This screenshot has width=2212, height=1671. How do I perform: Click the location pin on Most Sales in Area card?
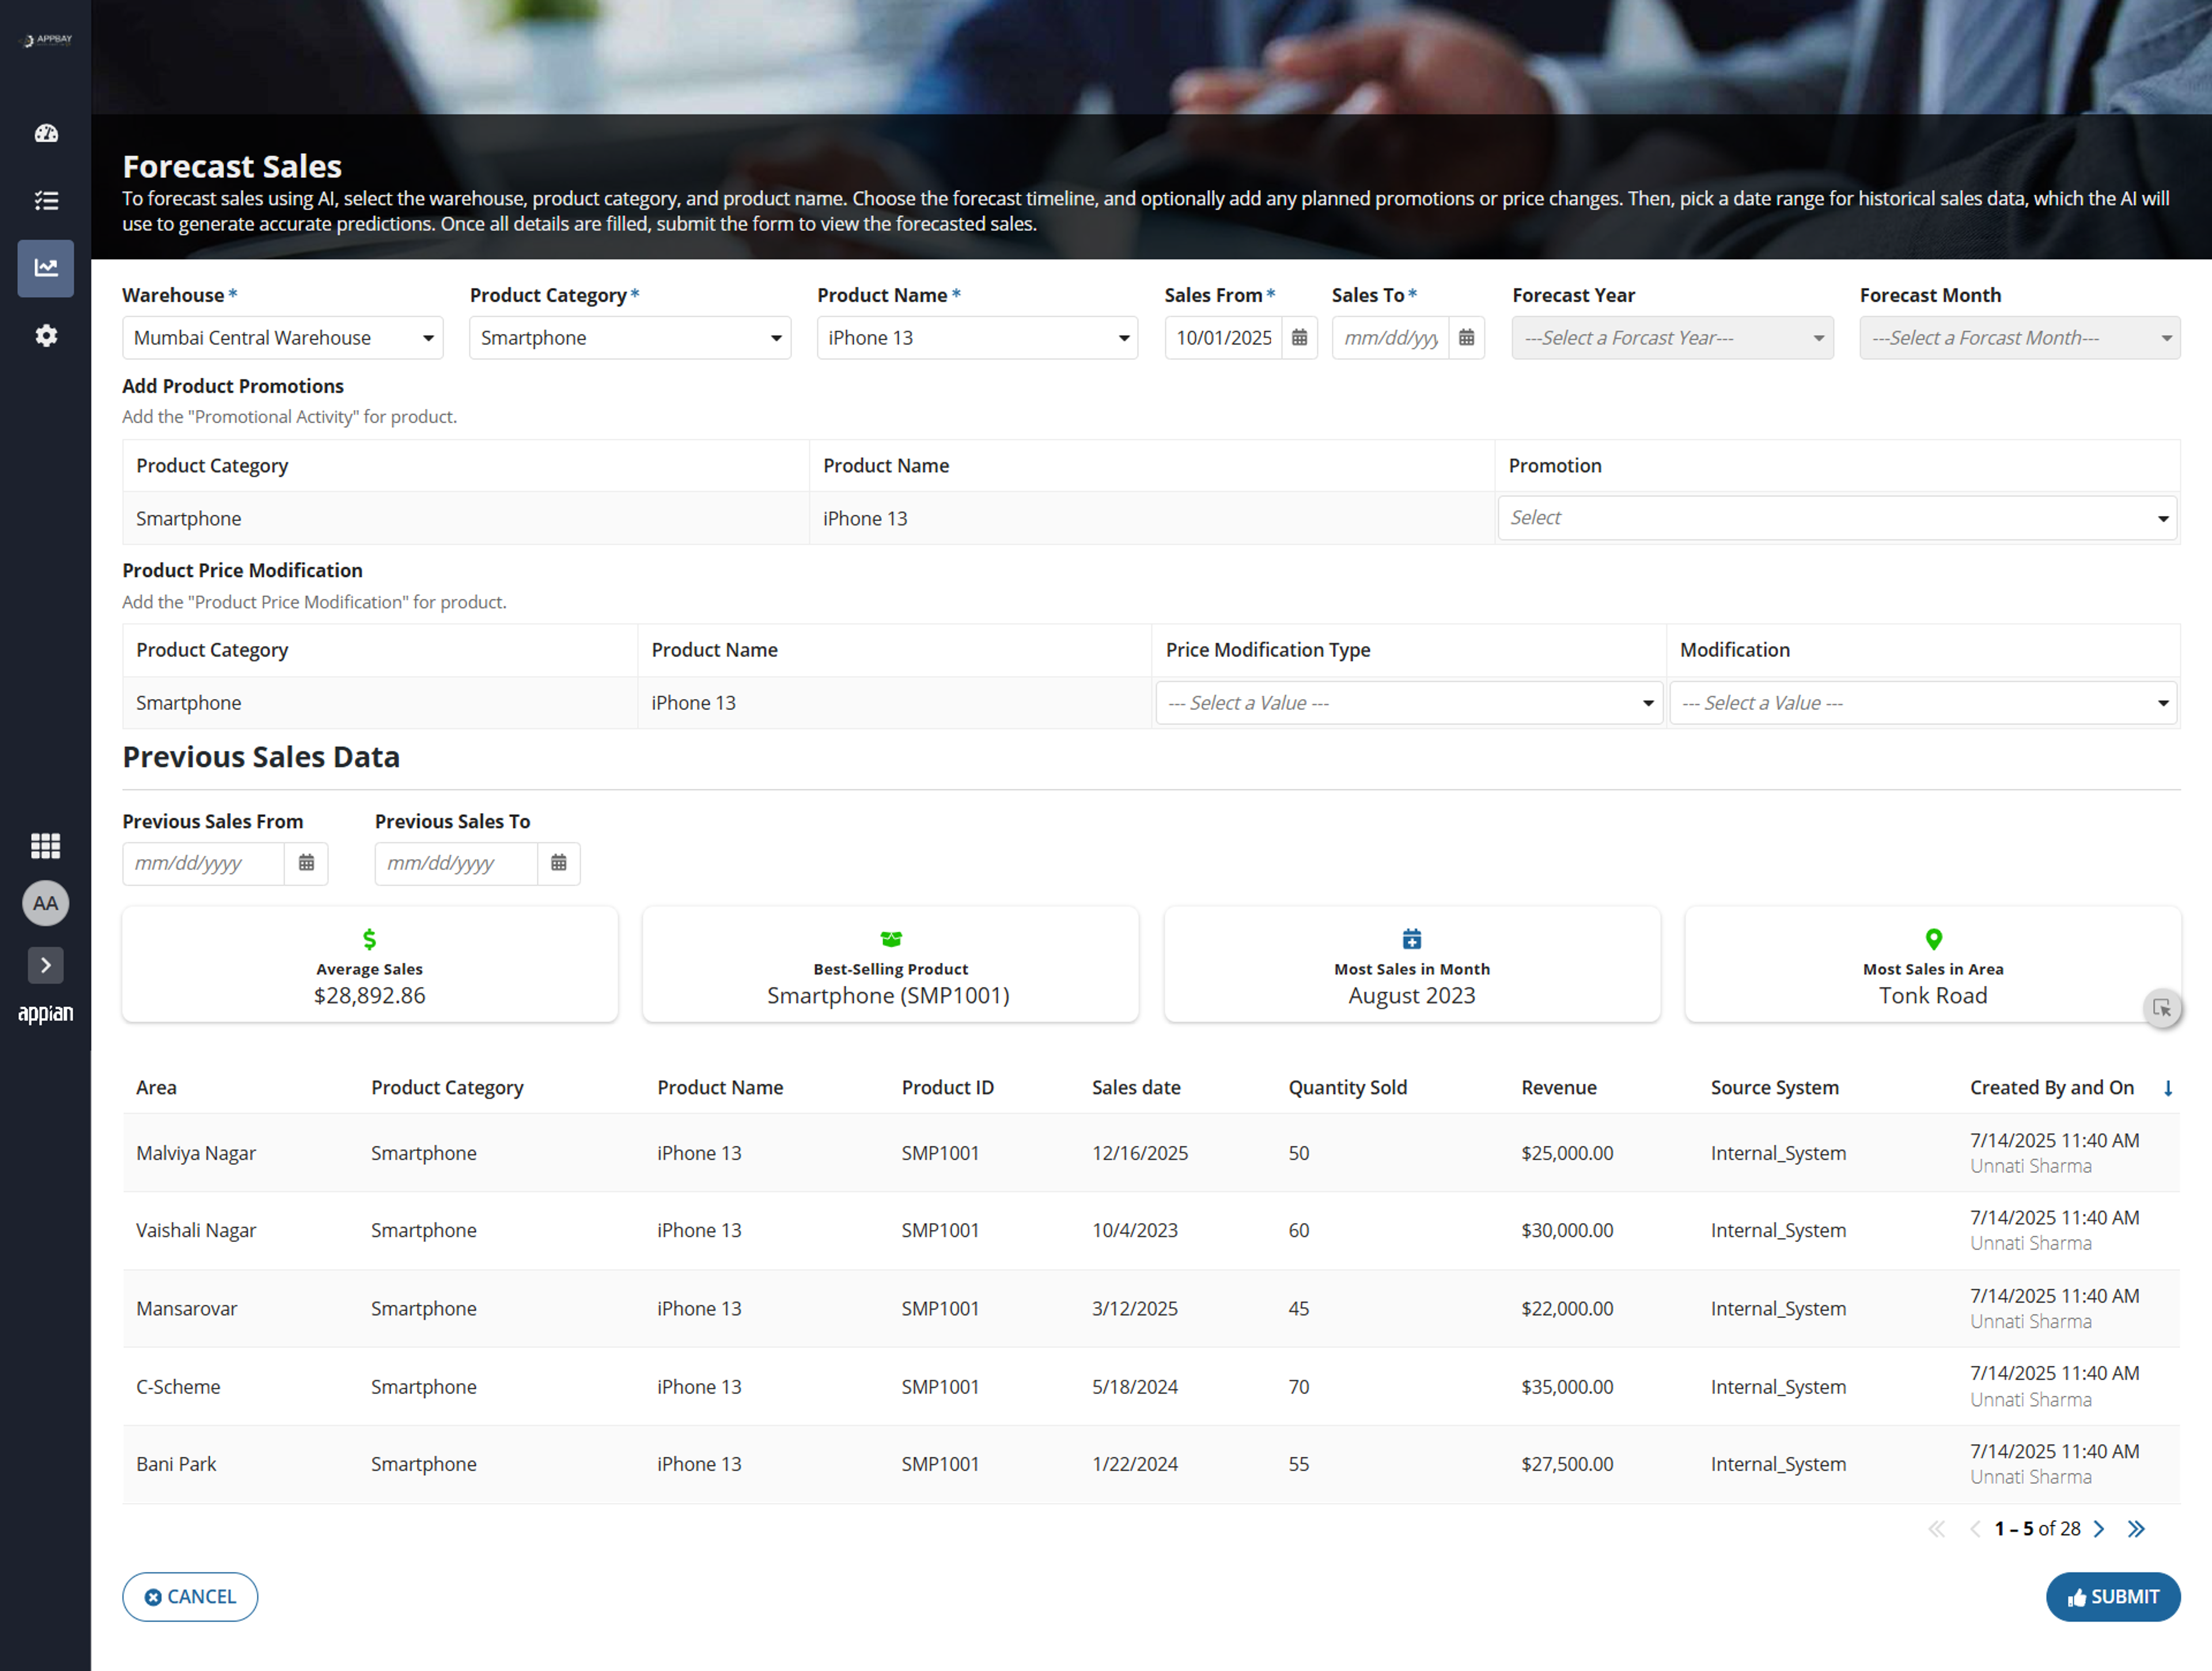(1934, 939)
